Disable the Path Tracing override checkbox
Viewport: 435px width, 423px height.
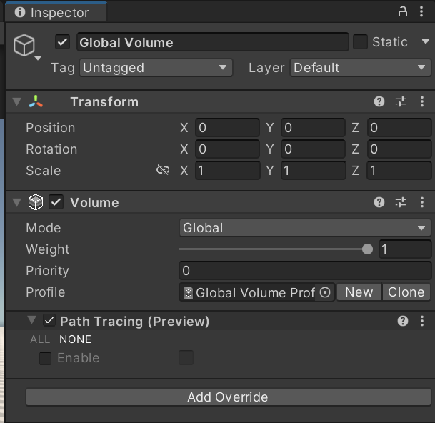49,321
